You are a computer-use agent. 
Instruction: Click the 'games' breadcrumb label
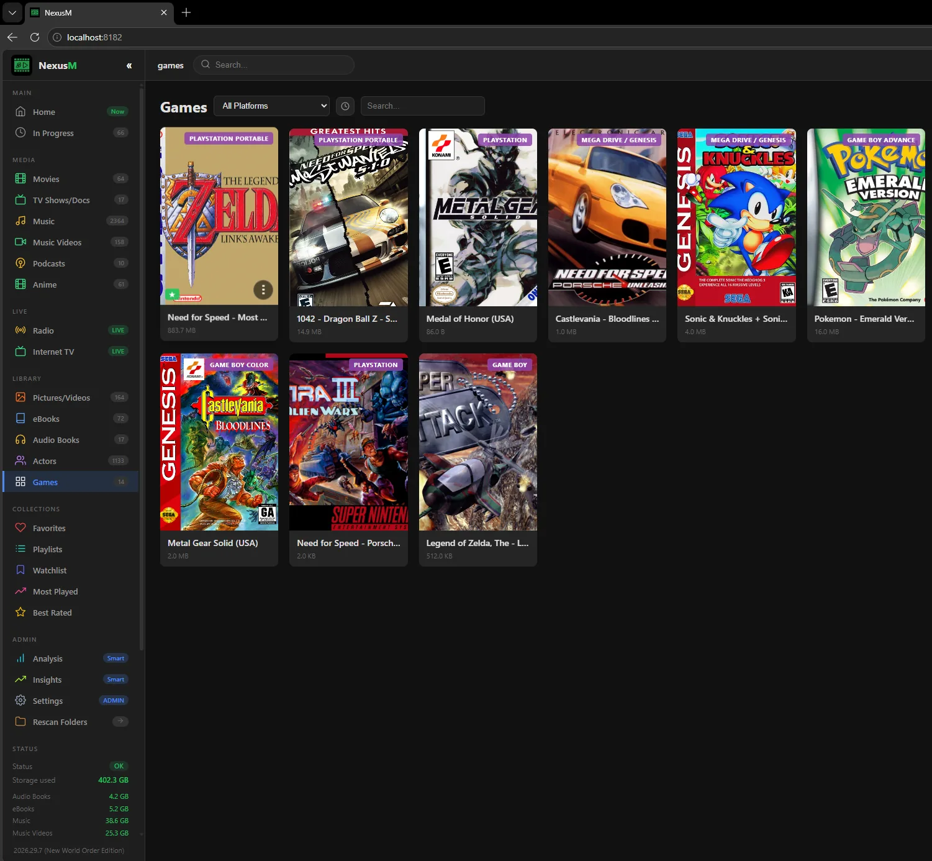tap(171, 65)
